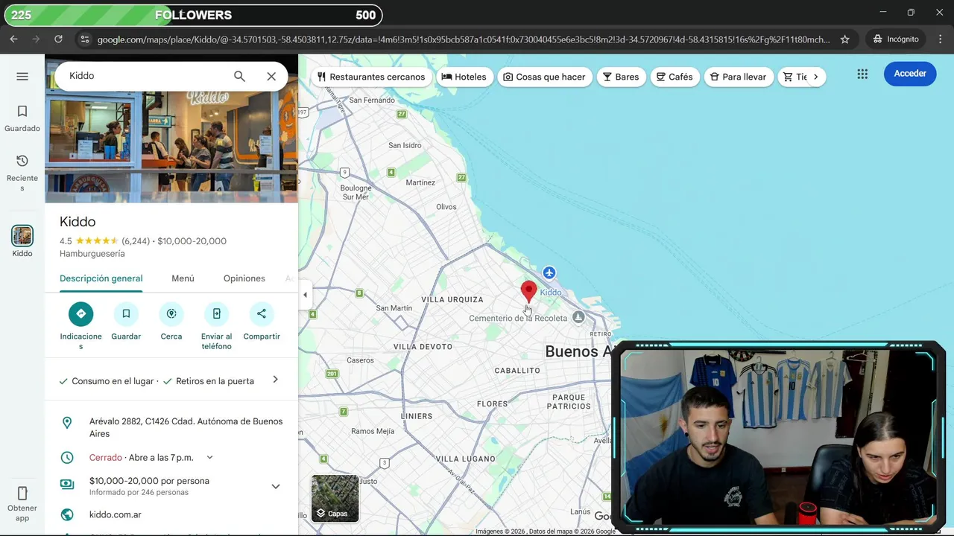Open the Recientes history panel
This screenshot has width=954, height=536.
[x=22, y=173]
